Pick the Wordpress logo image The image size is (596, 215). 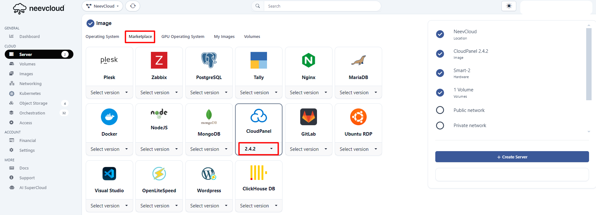(209, 174)
